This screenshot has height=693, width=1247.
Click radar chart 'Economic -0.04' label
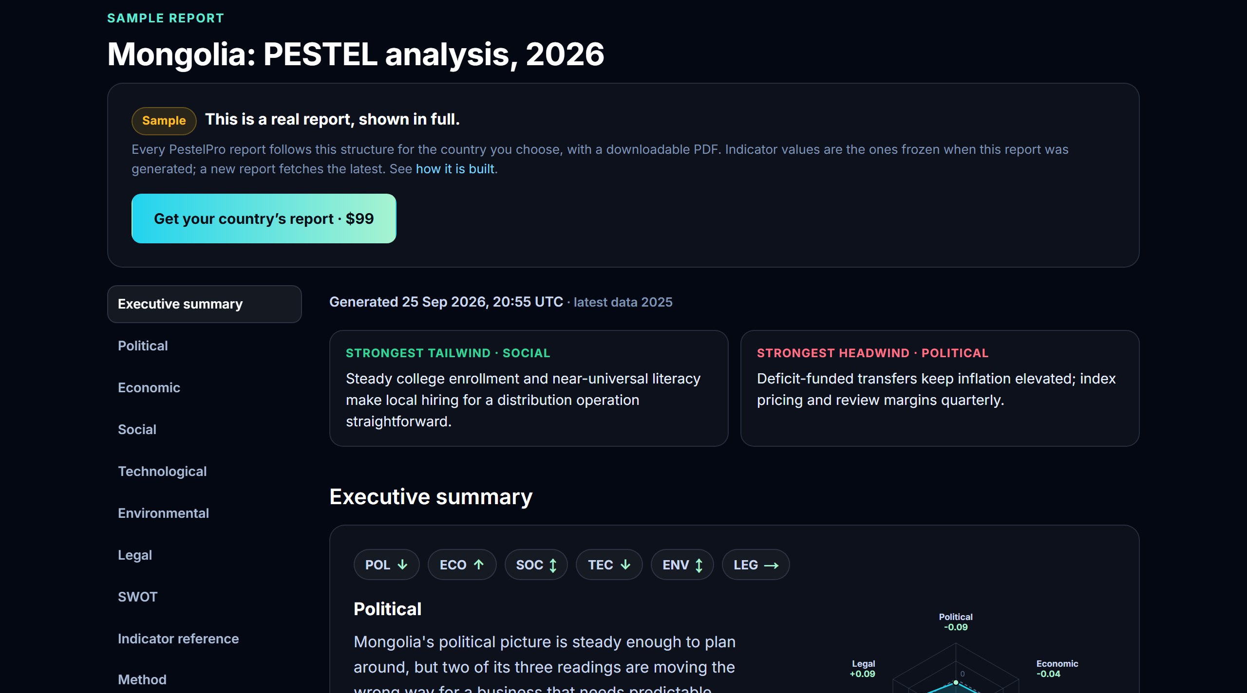coord(1057,669)
